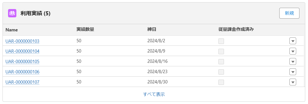Open row actions dropdown for UAR-0000000105
The height and width of the screenshot is (104, 308).
pos(293,62)
